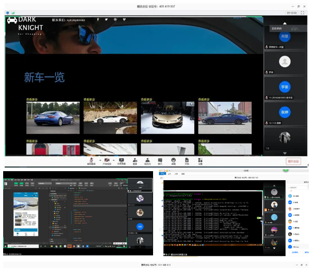Click the Twitter bird icon in website header
This screenshot has width=312, height=268.
coord(106,19)
